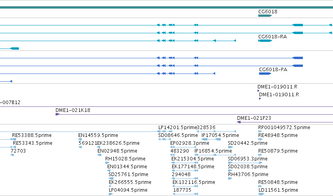
Task: Select EST label RE53388.5prime
Action: point(32,135)
